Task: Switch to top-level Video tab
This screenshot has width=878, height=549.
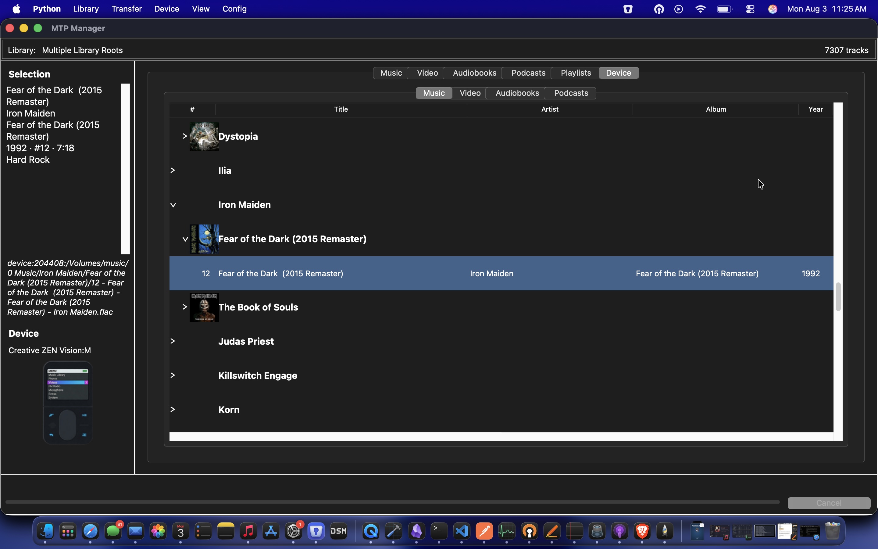Action: [427, 73]
